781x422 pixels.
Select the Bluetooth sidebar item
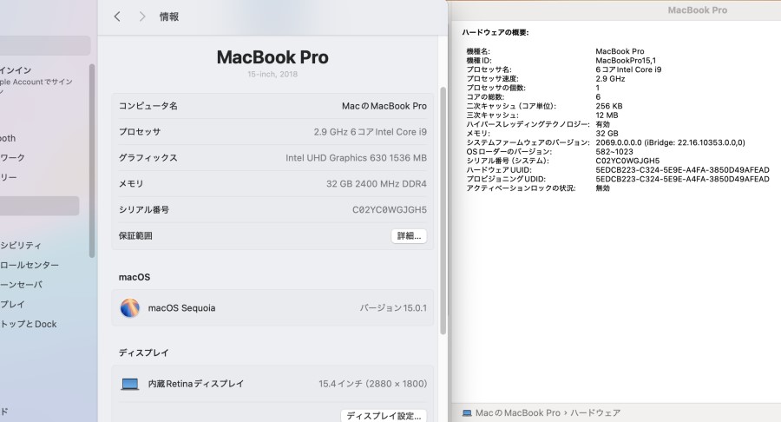[x=8, y=138]
